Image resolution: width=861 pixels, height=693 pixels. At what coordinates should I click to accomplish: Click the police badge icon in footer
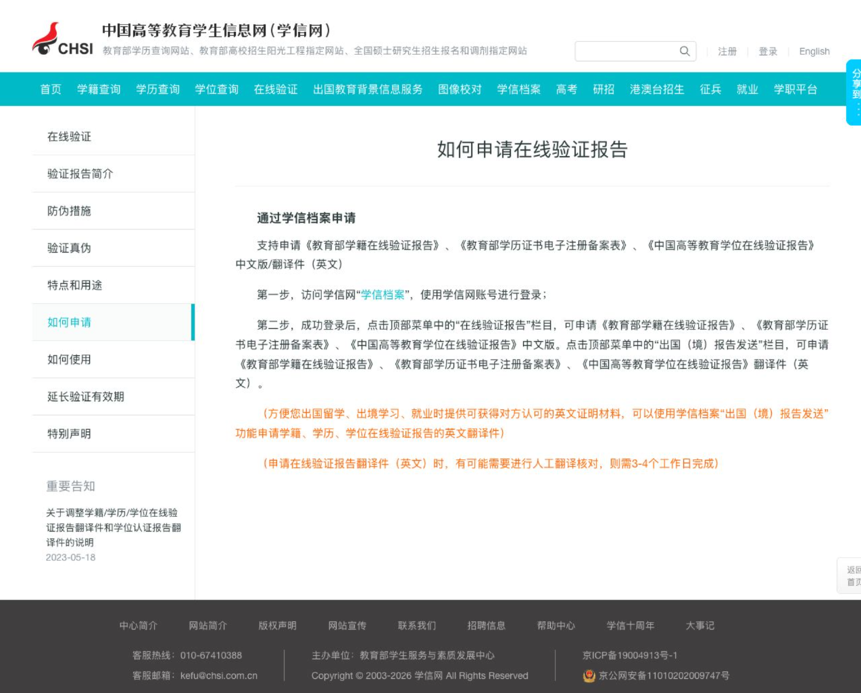click(x=589, y=675)
